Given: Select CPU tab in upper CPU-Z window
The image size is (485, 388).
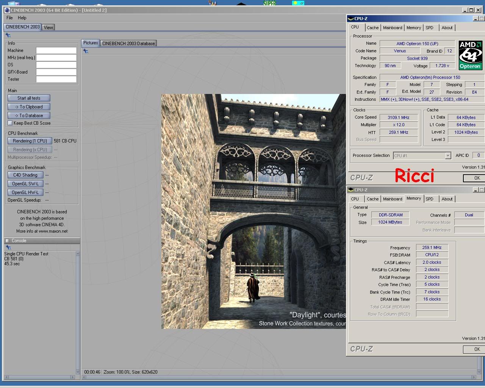Looking at the screenshot, I should 355,27.
